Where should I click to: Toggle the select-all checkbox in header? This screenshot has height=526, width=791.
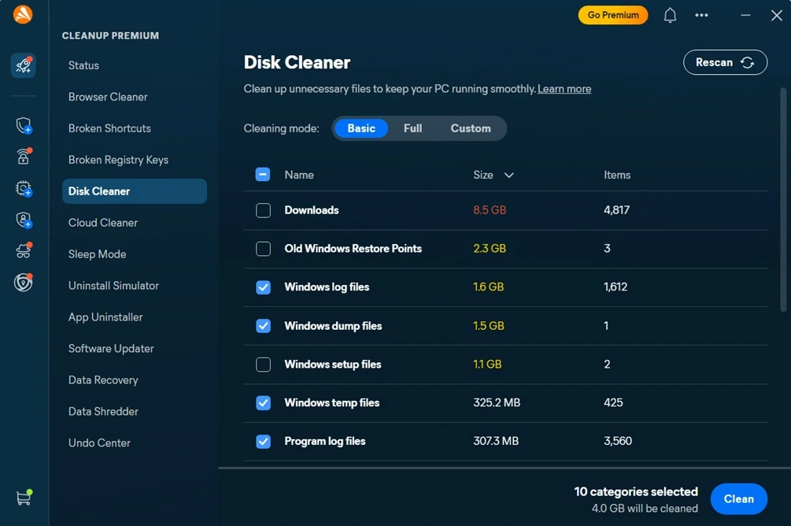[x=263, y=175]
